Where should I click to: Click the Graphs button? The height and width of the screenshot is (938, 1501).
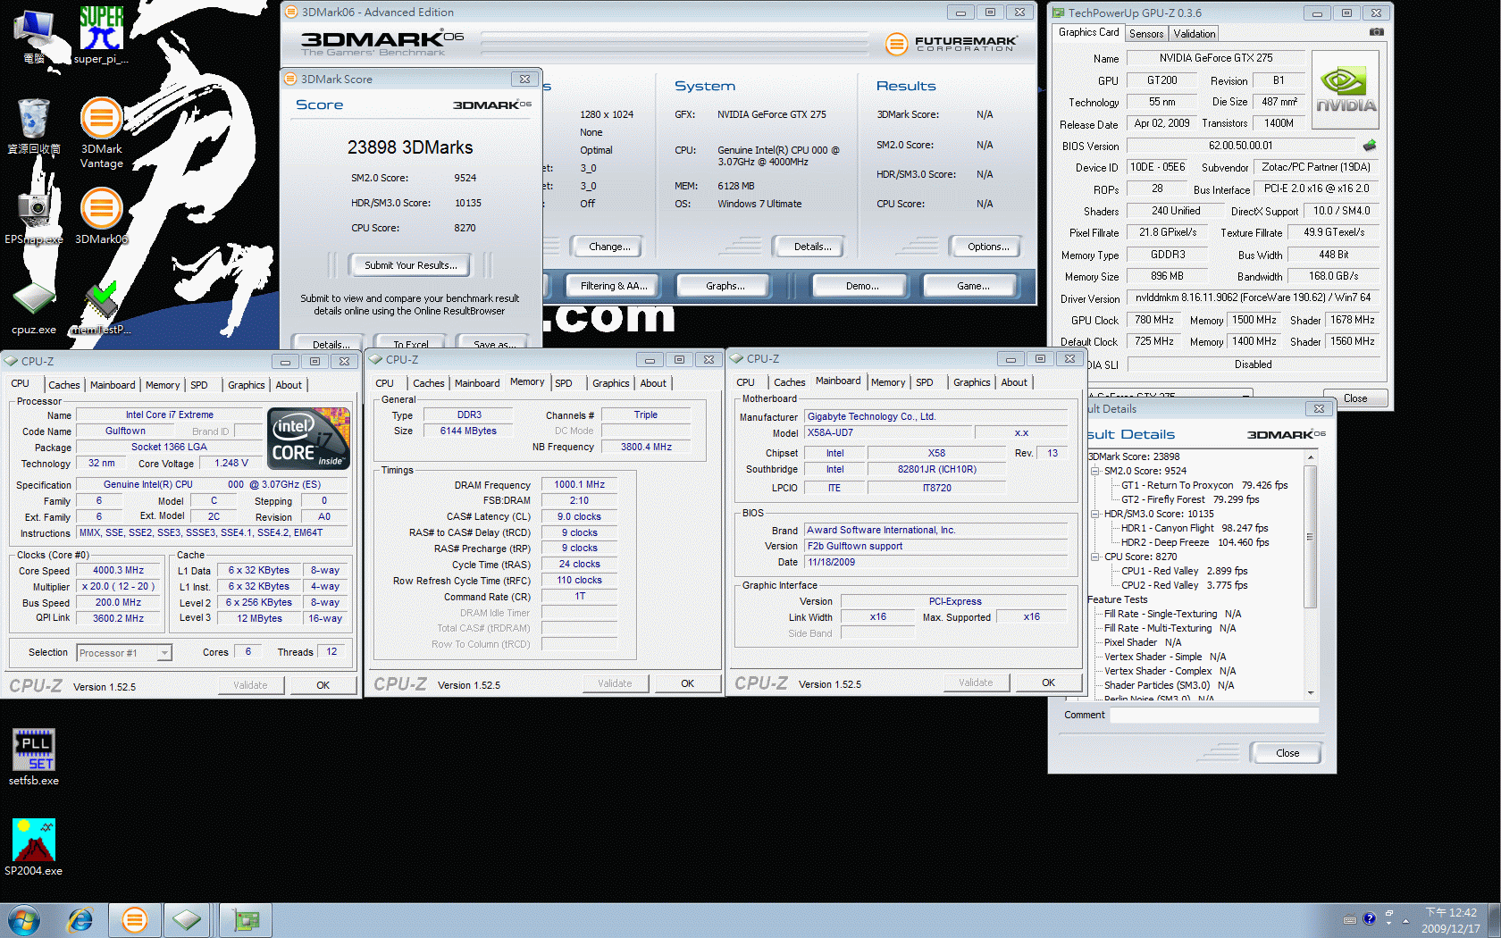[725, 286]
